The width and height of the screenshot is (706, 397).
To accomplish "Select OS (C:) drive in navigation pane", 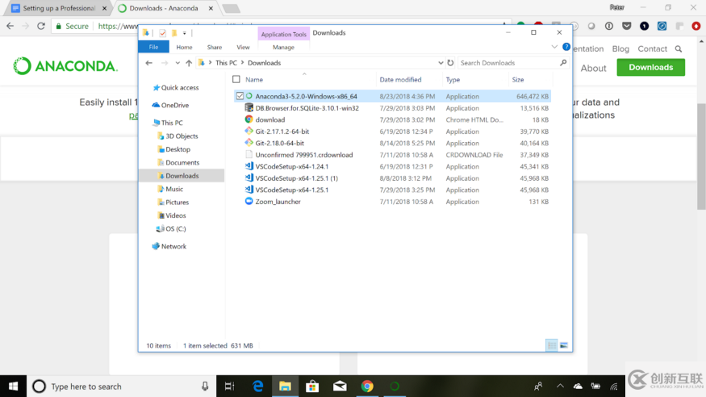I will 175,228.
